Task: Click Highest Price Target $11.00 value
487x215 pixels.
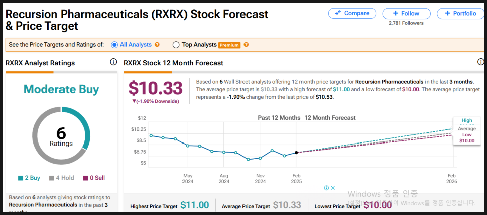Action: (195, 205)
